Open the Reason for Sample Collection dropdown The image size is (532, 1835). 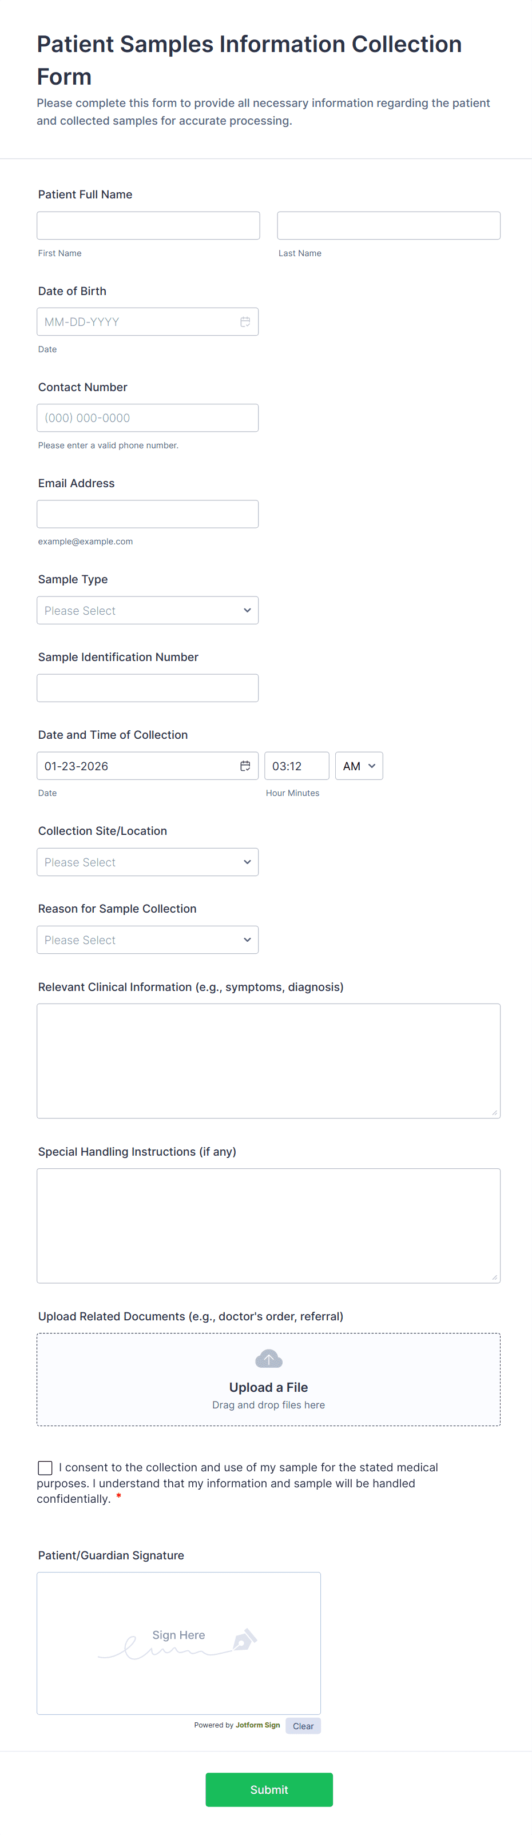click(148, 940)
